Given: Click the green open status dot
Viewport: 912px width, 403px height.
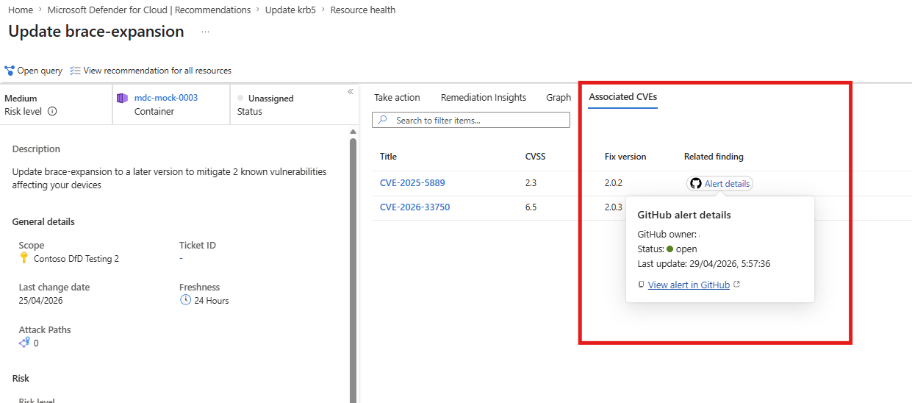Looking at the screenshot, I should pos(670,249).
